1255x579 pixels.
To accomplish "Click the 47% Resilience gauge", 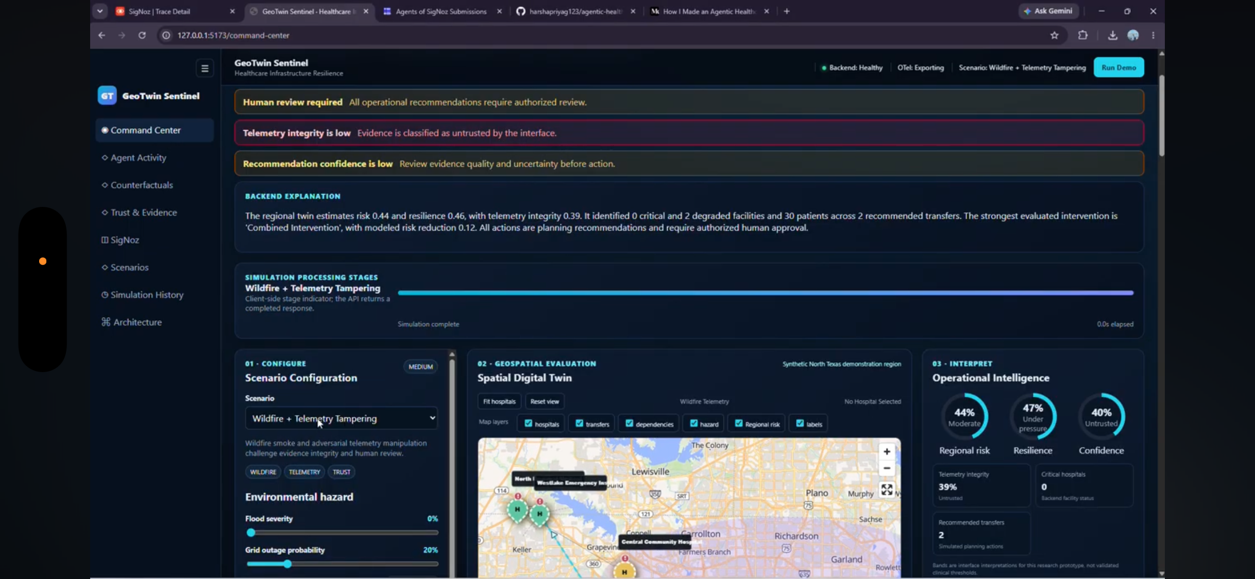I will [1032, 416].
